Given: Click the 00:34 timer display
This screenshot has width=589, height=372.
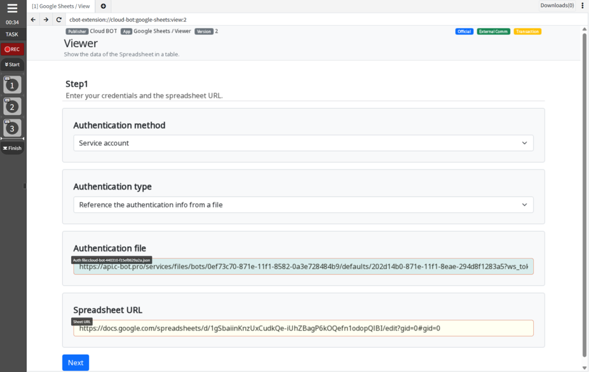Looking at the screenshot, I should [x=12, y=22].
